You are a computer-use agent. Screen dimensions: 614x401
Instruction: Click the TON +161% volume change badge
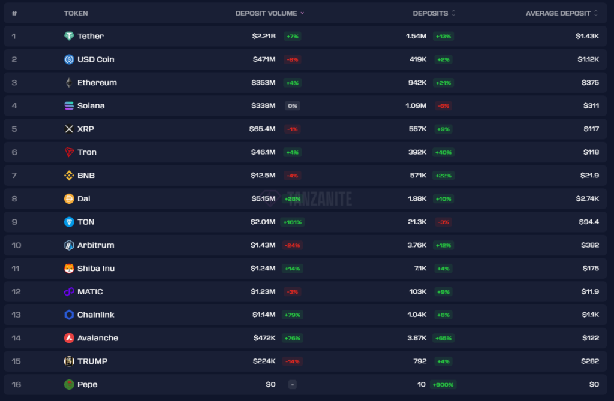click(x=293, y=222)
